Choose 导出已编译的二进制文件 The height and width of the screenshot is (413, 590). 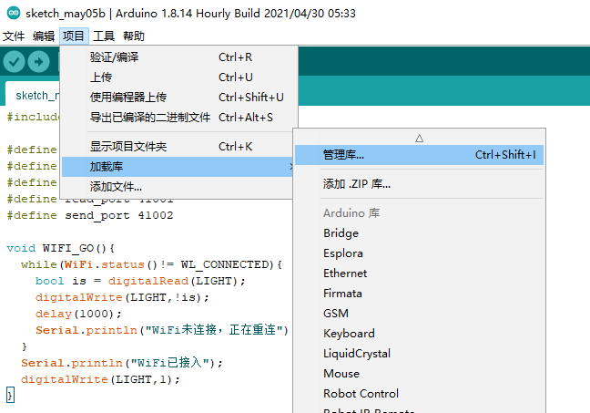tap(177, 118)
